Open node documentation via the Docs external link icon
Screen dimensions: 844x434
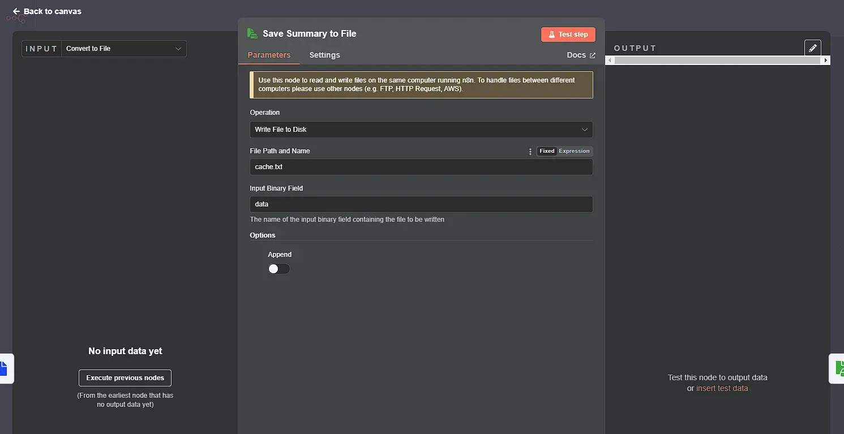coord(594,55)
